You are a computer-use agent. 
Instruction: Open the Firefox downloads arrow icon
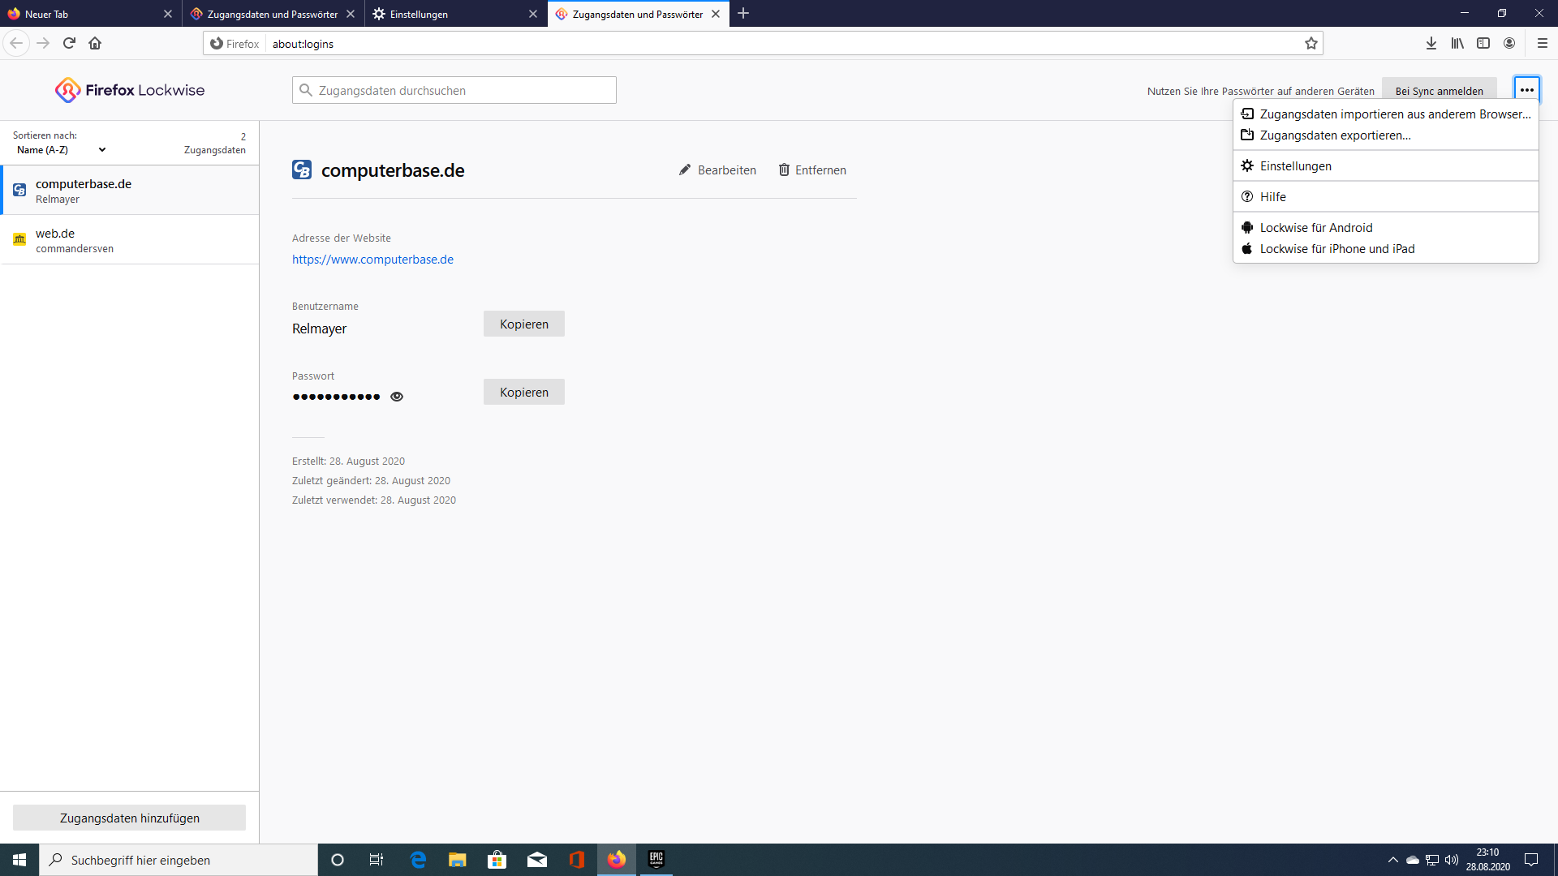1431,44
